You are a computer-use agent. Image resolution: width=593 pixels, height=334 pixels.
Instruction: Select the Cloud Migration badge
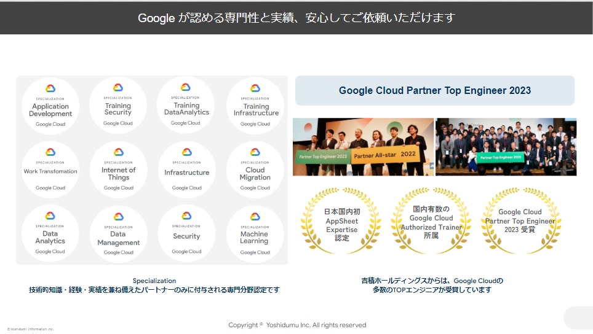255,170
